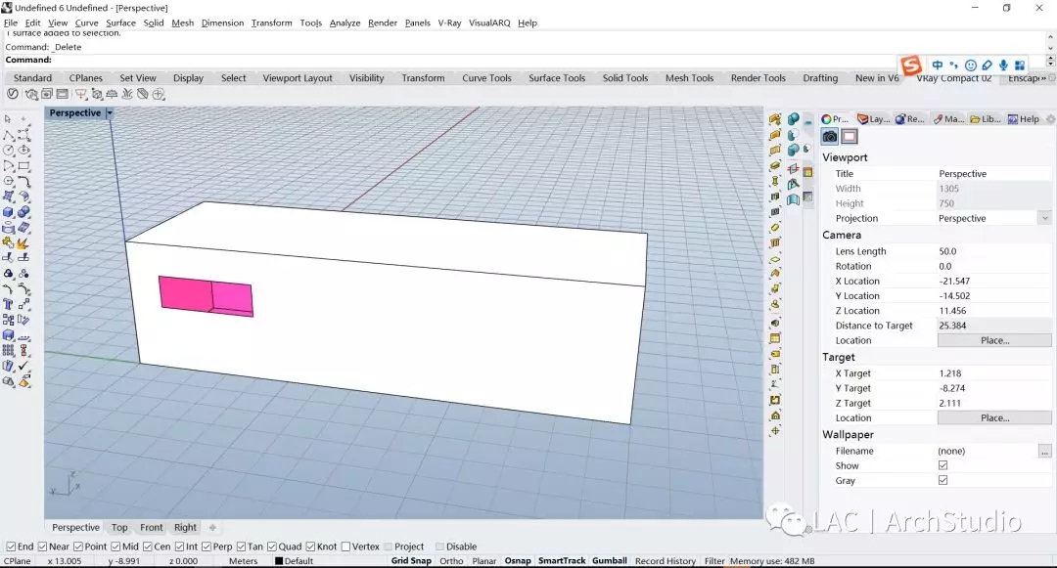The image size is (1057, 568).
Task: Open the Dimension menu
Action: [222, 22]
